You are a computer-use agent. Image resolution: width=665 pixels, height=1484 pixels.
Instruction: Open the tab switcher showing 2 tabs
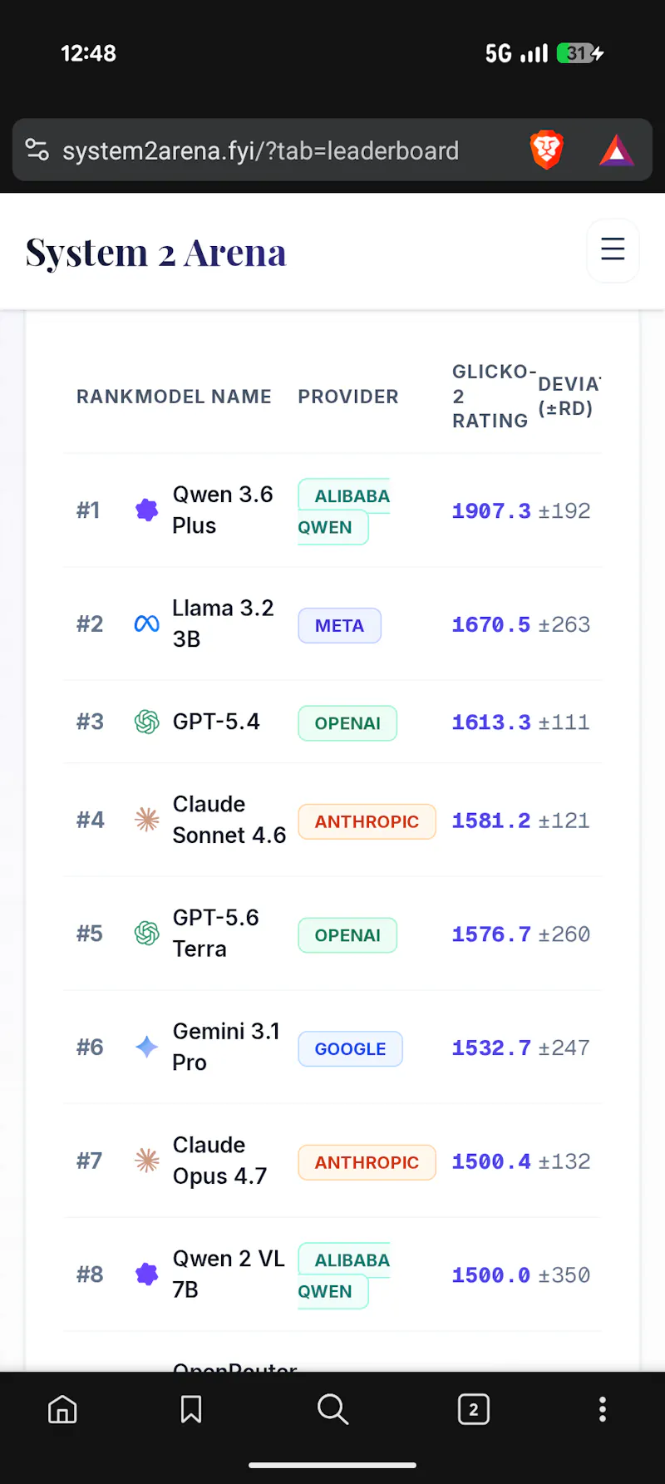coord(474,1409)
